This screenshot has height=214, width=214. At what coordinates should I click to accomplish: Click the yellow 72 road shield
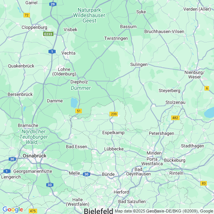(x=27, y=15)
